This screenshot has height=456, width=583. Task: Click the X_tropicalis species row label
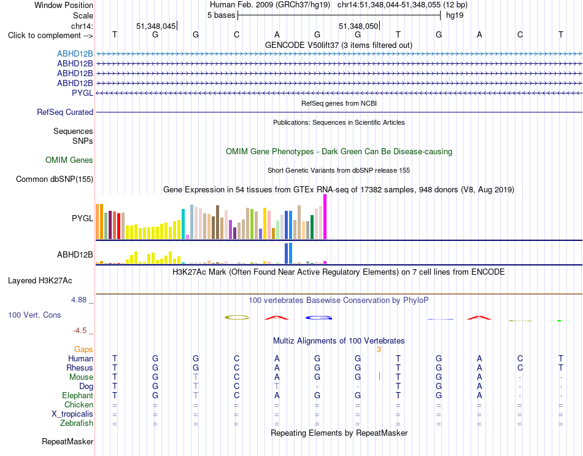tap(72, 414)
